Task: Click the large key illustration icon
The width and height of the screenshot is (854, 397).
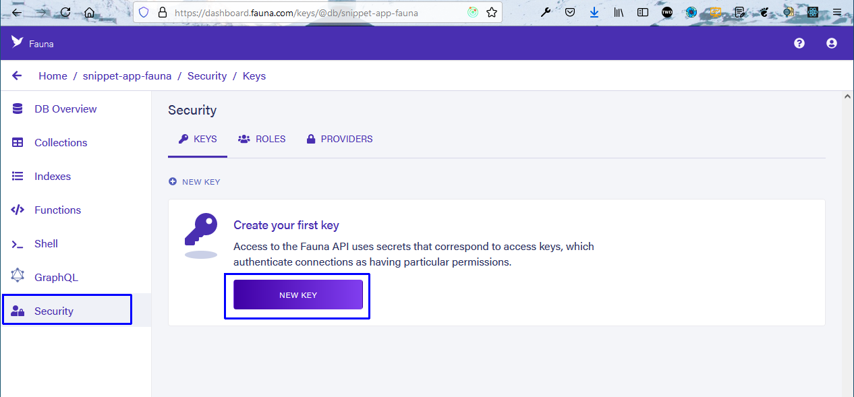Action: pos(201,235)
